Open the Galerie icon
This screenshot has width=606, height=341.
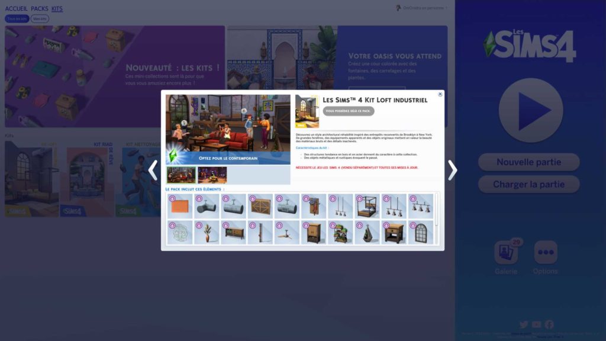506,252
